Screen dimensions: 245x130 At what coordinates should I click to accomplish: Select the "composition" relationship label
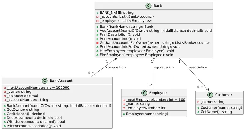click(x=115, y=67)
